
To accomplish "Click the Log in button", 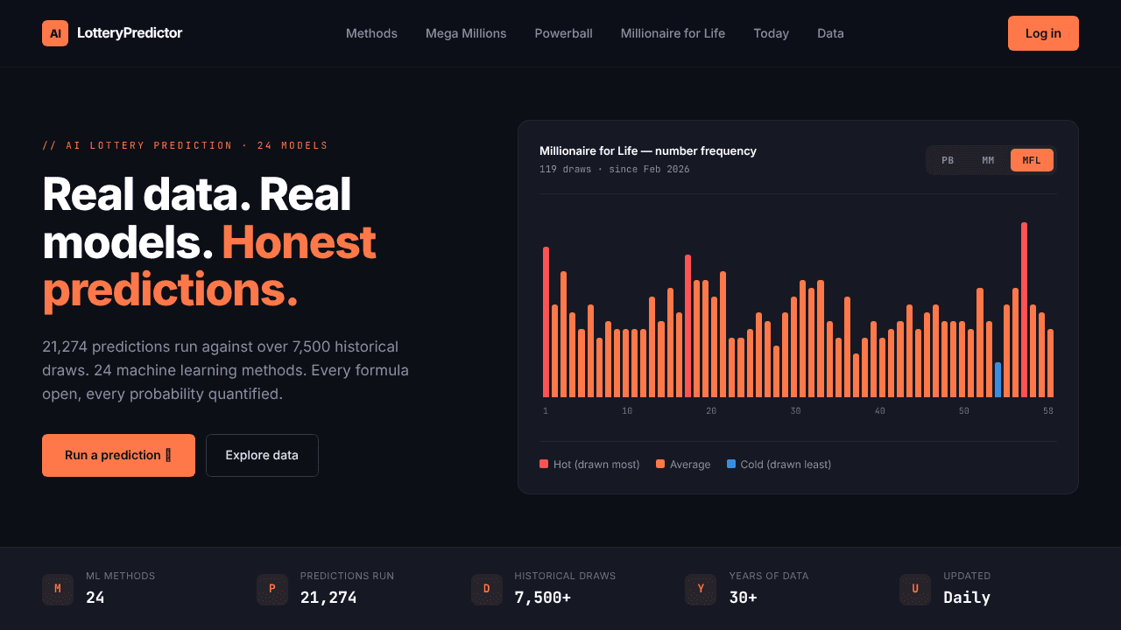I will click(x=1043, y=33).
